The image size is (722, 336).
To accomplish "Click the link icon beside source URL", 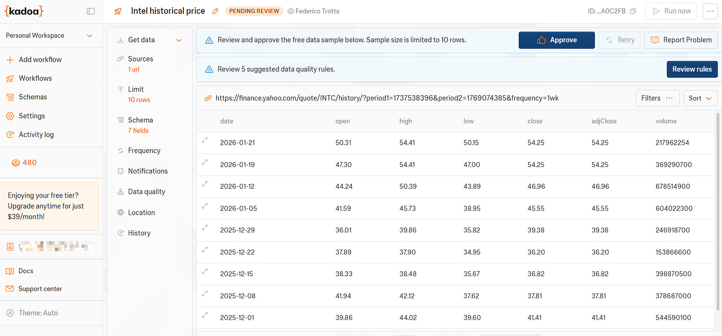I will (x=208, y=98).
